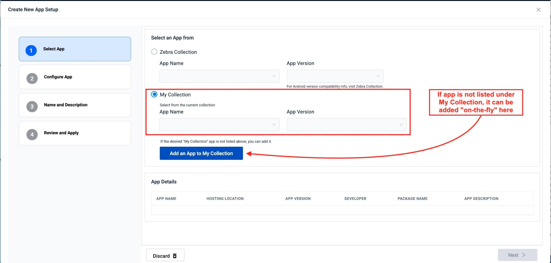Select the Zebra Collection radio button
Image resolution: width=551 pixels, height=263 pixels.
click(x=154, y=52)
